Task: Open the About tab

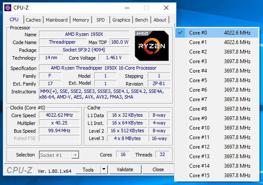Action: tap(160, 20)
